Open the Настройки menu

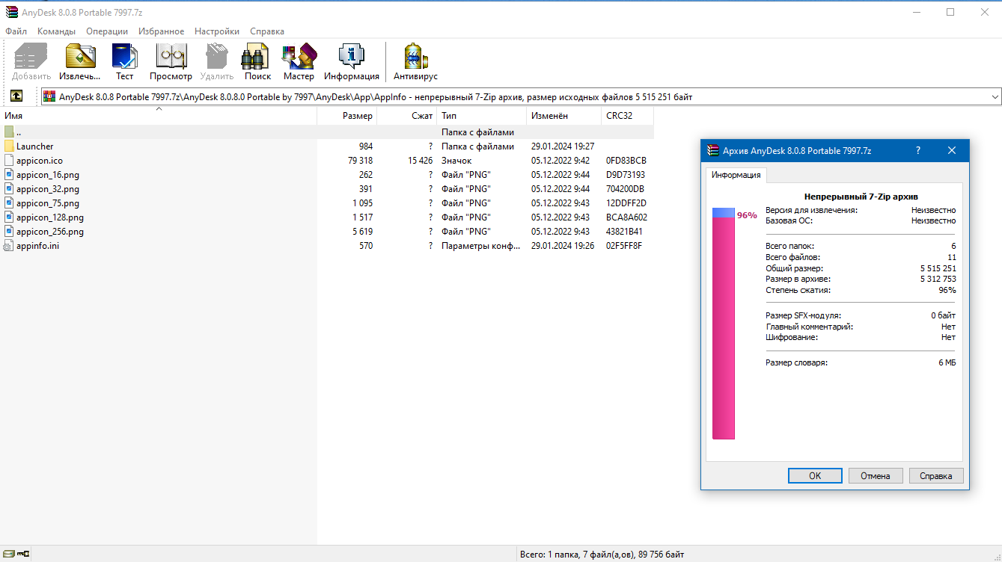click(216, 31)
